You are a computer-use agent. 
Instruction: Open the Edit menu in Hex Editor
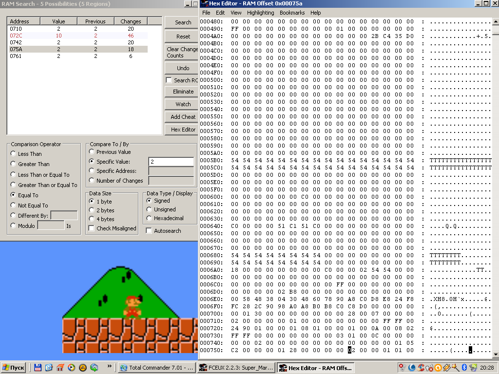(x=220, y=13)
